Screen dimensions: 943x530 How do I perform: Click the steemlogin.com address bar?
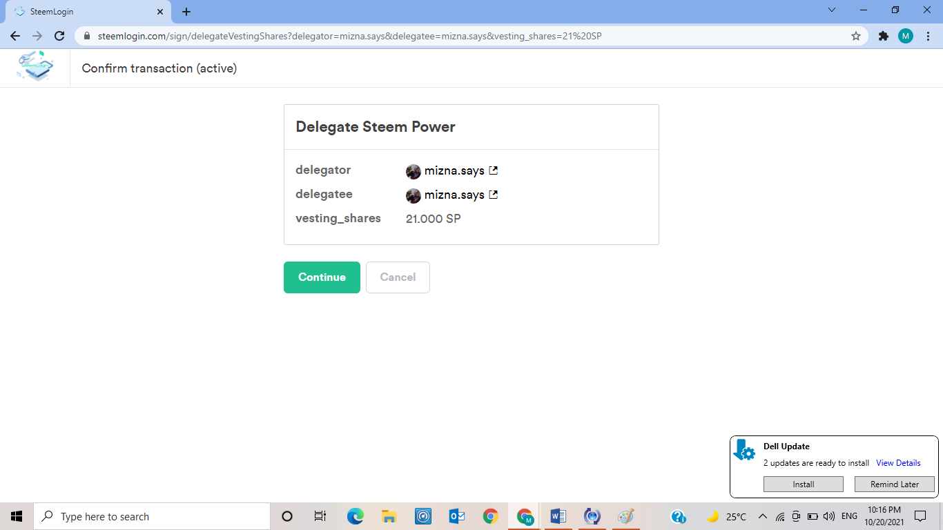(473, 36)
